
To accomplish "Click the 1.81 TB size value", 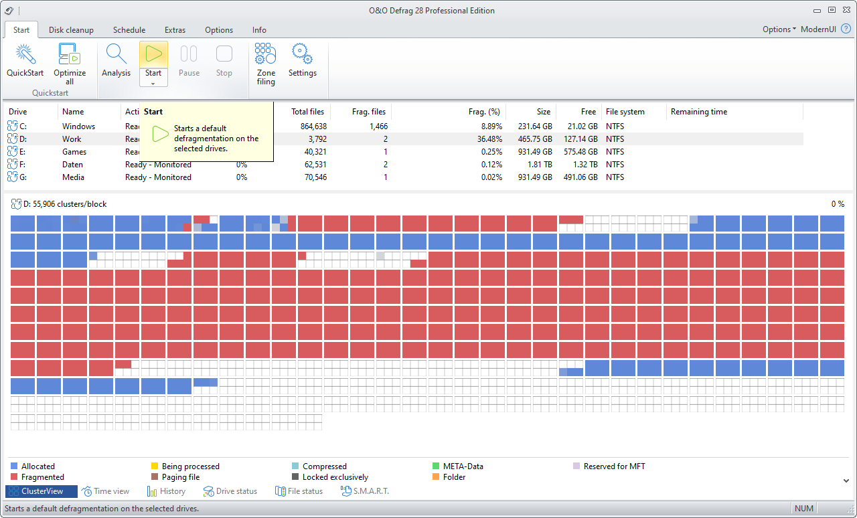I will 539,165.
